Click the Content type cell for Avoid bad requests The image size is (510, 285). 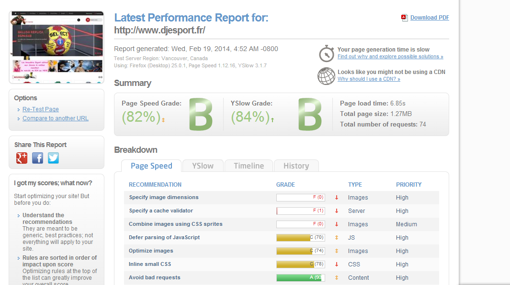click(358, 277)
